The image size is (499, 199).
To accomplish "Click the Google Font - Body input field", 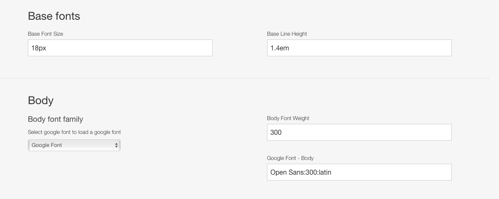I will point(359,172).
